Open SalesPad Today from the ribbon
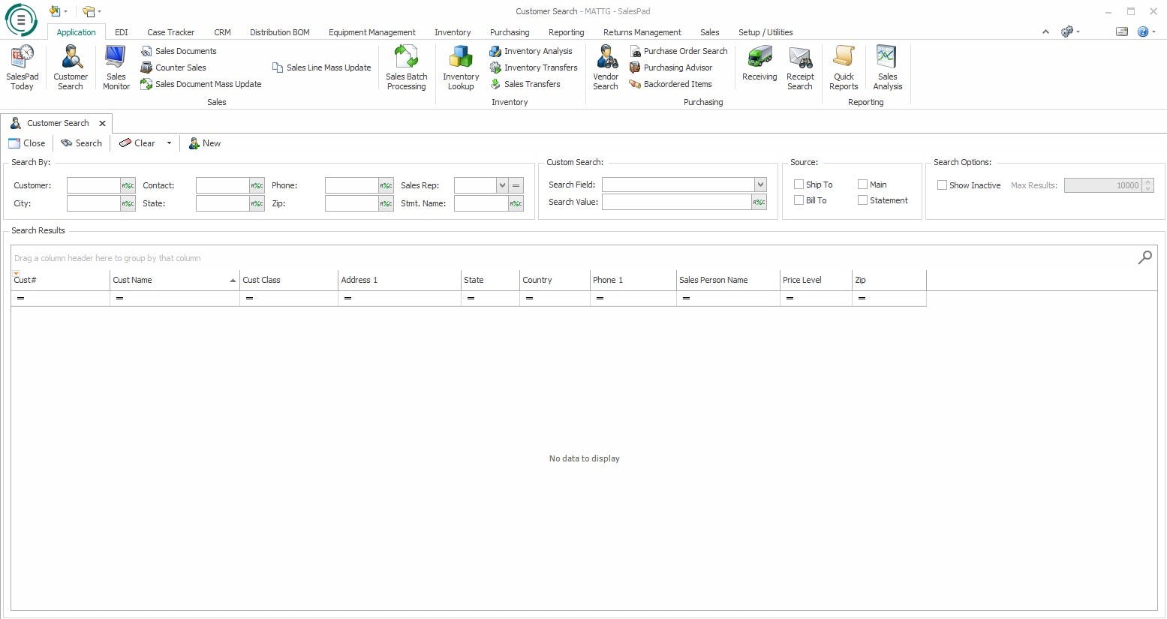The height and width of the screenshot is (619, 1167). coord(23,68)
